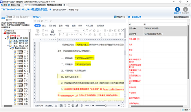Screen dimensions: 191x112
Task: Click the 保存 save checkbox button
Action: click(9, 17)
